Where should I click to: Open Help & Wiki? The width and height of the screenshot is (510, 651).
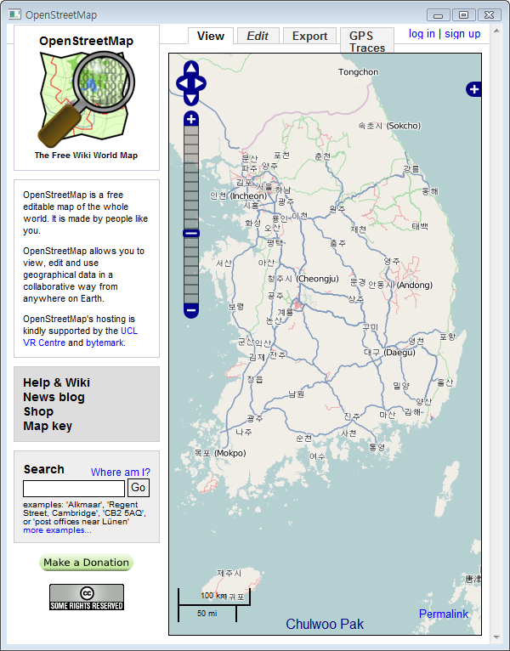pyautogui.click(x=56, y=382)
